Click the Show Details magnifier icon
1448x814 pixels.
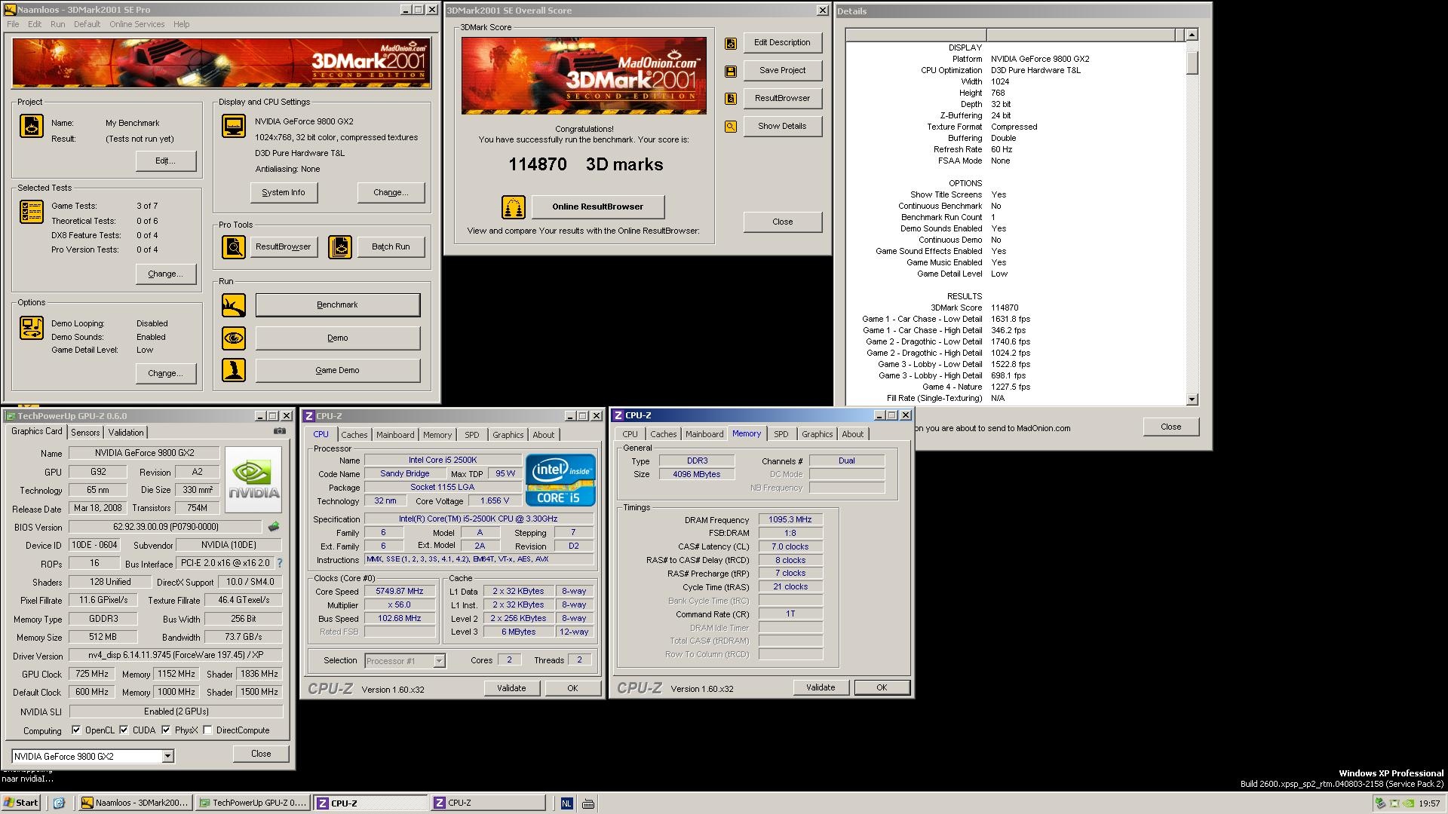click(730, 127)
